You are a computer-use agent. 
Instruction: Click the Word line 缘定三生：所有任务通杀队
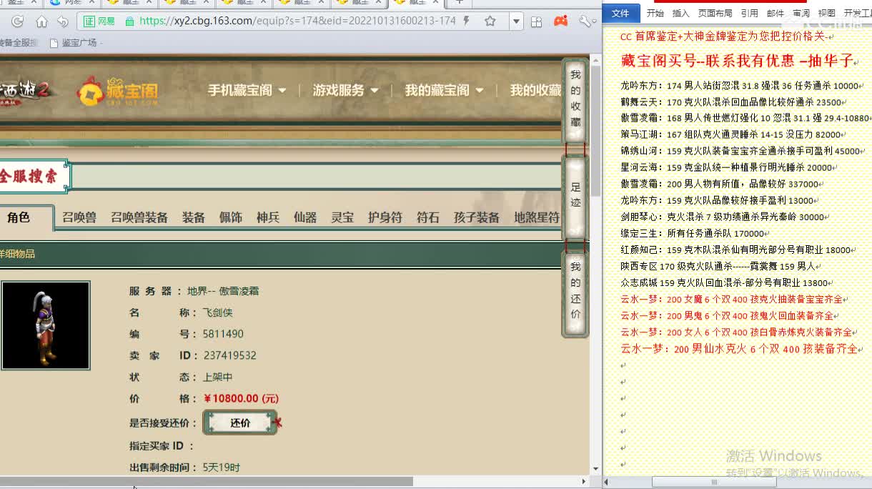tap(693, 234)
